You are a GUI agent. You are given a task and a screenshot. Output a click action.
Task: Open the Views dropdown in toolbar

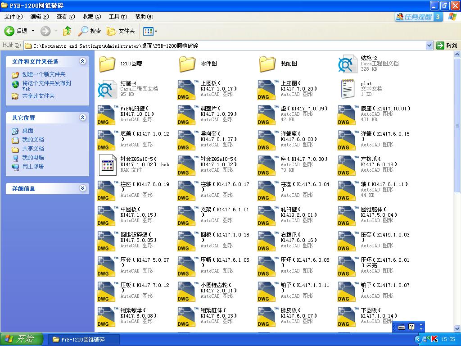(150, 31)
